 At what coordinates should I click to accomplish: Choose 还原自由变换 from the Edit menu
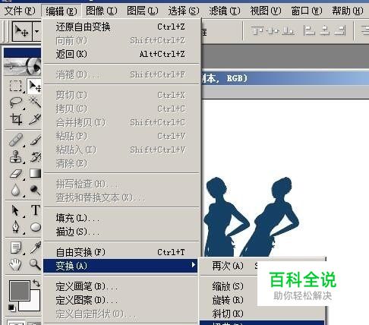[x=121, y=27]
